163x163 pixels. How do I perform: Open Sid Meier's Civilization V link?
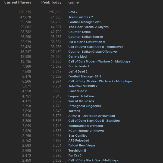[x=87, y=42]
